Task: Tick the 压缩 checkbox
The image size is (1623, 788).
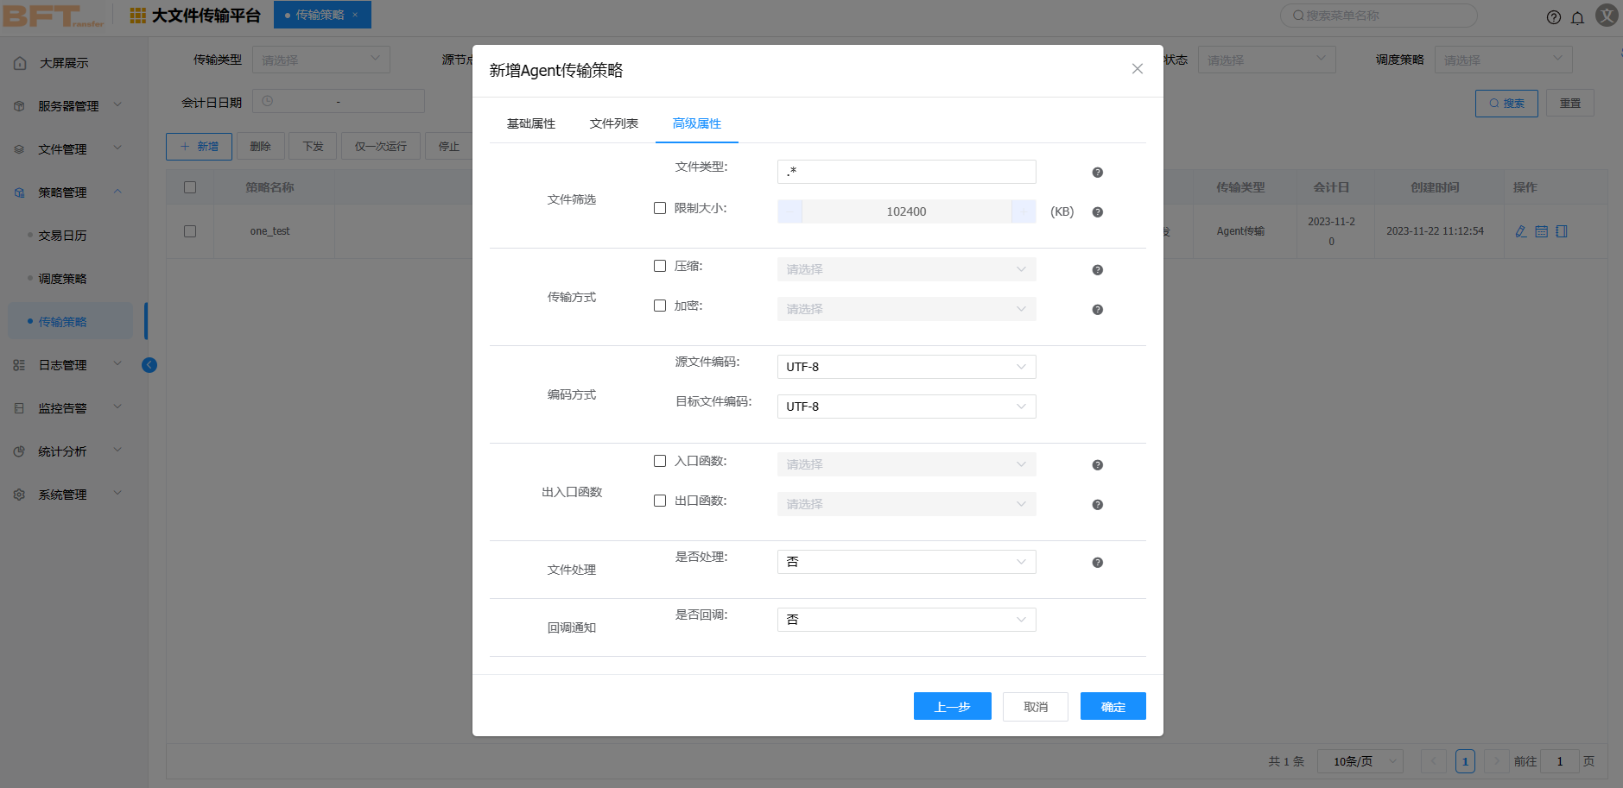Action: click(660, 266)
